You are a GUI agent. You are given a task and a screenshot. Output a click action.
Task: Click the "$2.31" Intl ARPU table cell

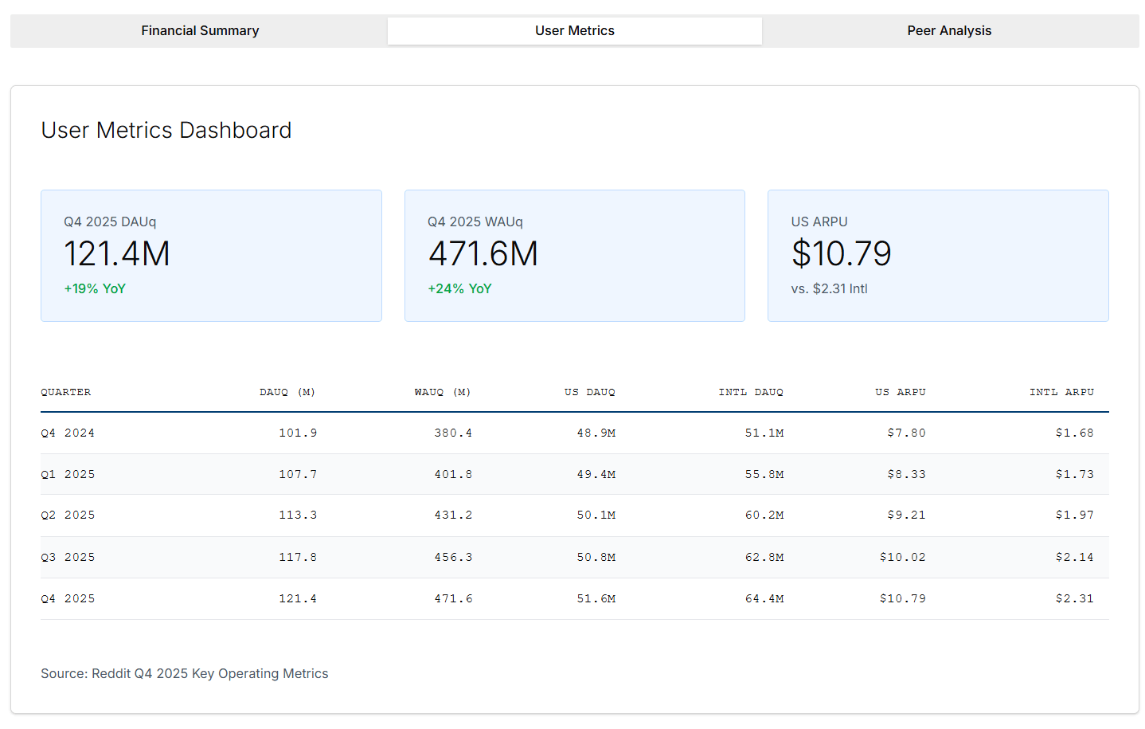[x=1075, y=599]
